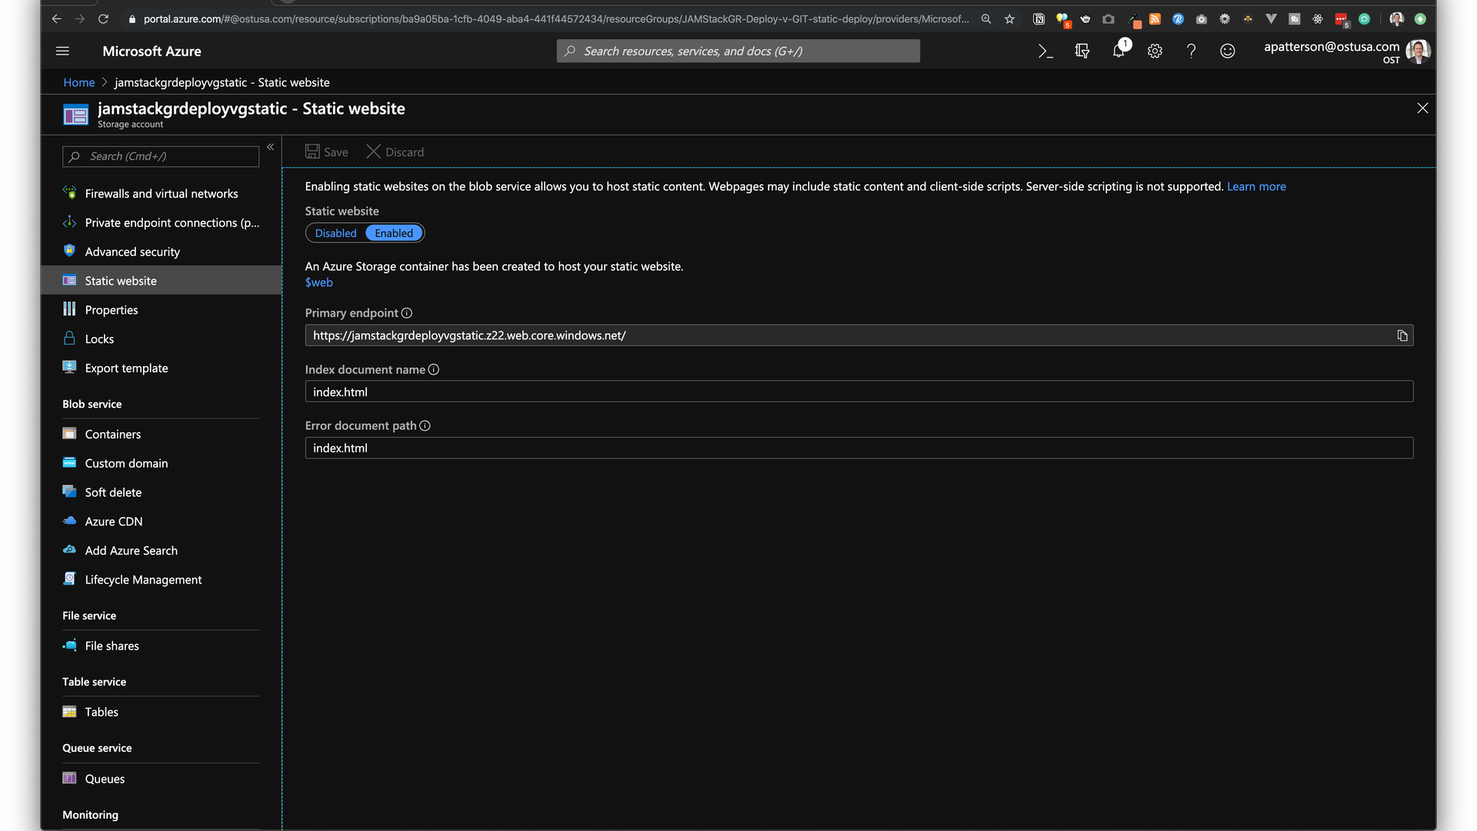This screenshot has height=831, width=1477.
Task: Collapse the left sidebar menu
Action: pyautogui.click(x=271, y=147)
